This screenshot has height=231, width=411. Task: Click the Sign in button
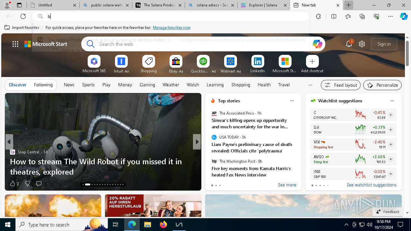(x=384, y=44)
